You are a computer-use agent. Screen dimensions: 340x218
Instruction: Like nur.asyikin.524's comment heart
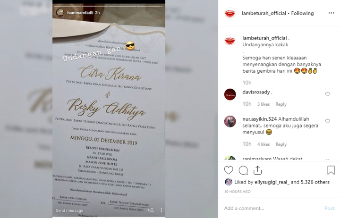(x=327, y=121)
